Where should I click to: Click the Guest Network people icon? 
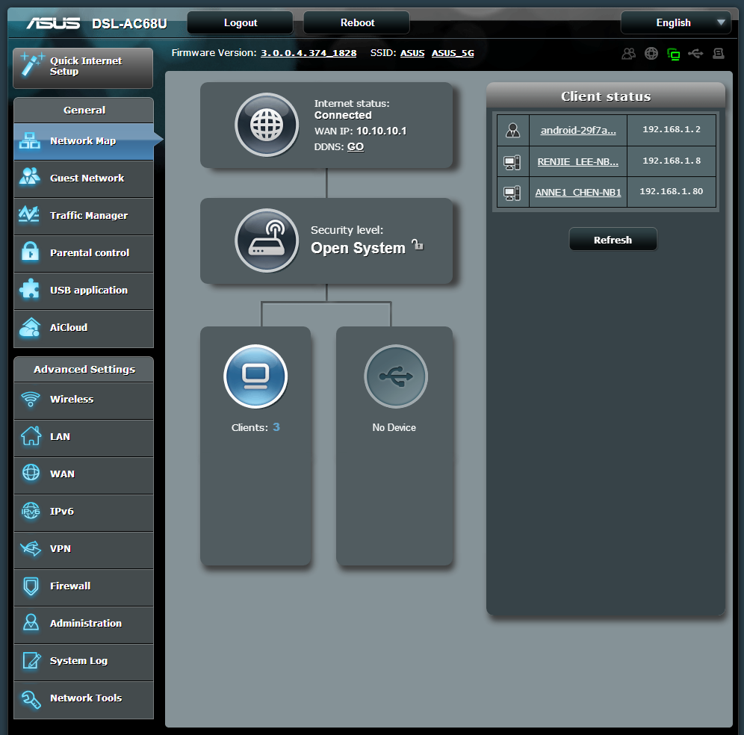tap(30, 176)
